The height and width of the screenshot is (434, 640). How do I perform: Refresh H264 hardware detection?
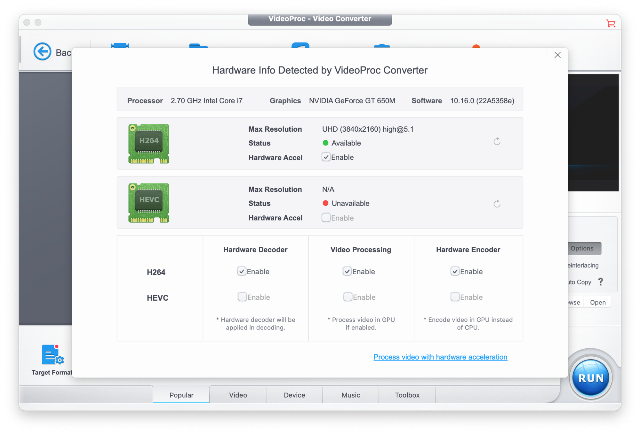(497, 142)
